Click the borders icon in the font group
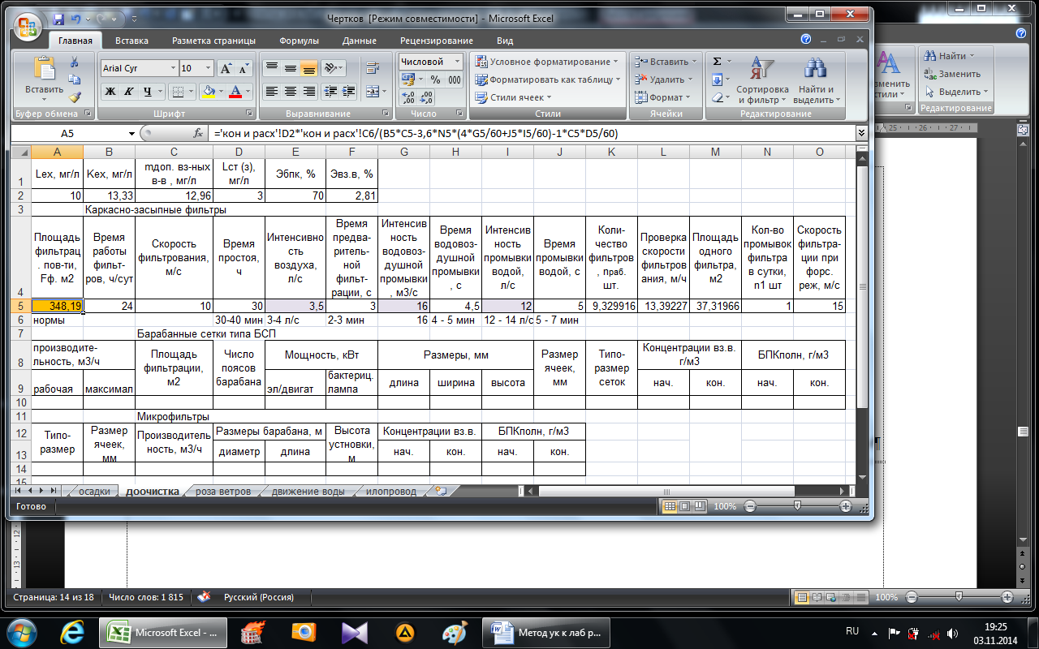The height and width of the screenshot is (649, 1039). click(x=179, y=92)
